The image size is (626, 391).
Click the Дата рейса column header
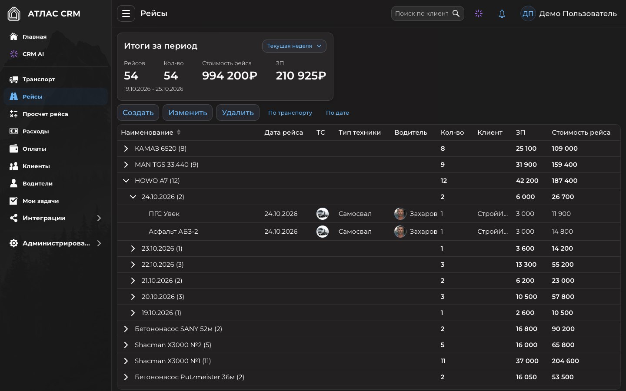(283, 133)
